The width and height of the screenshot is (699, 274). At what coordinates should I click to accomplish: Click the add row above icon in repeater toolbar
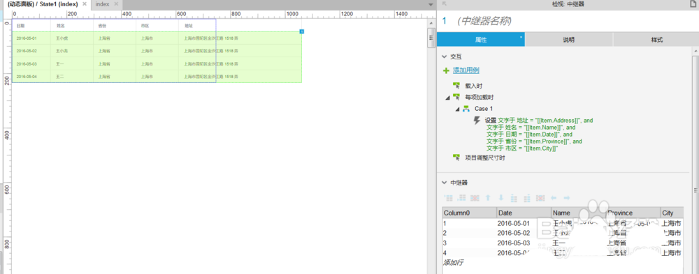[x=449, y=197]
